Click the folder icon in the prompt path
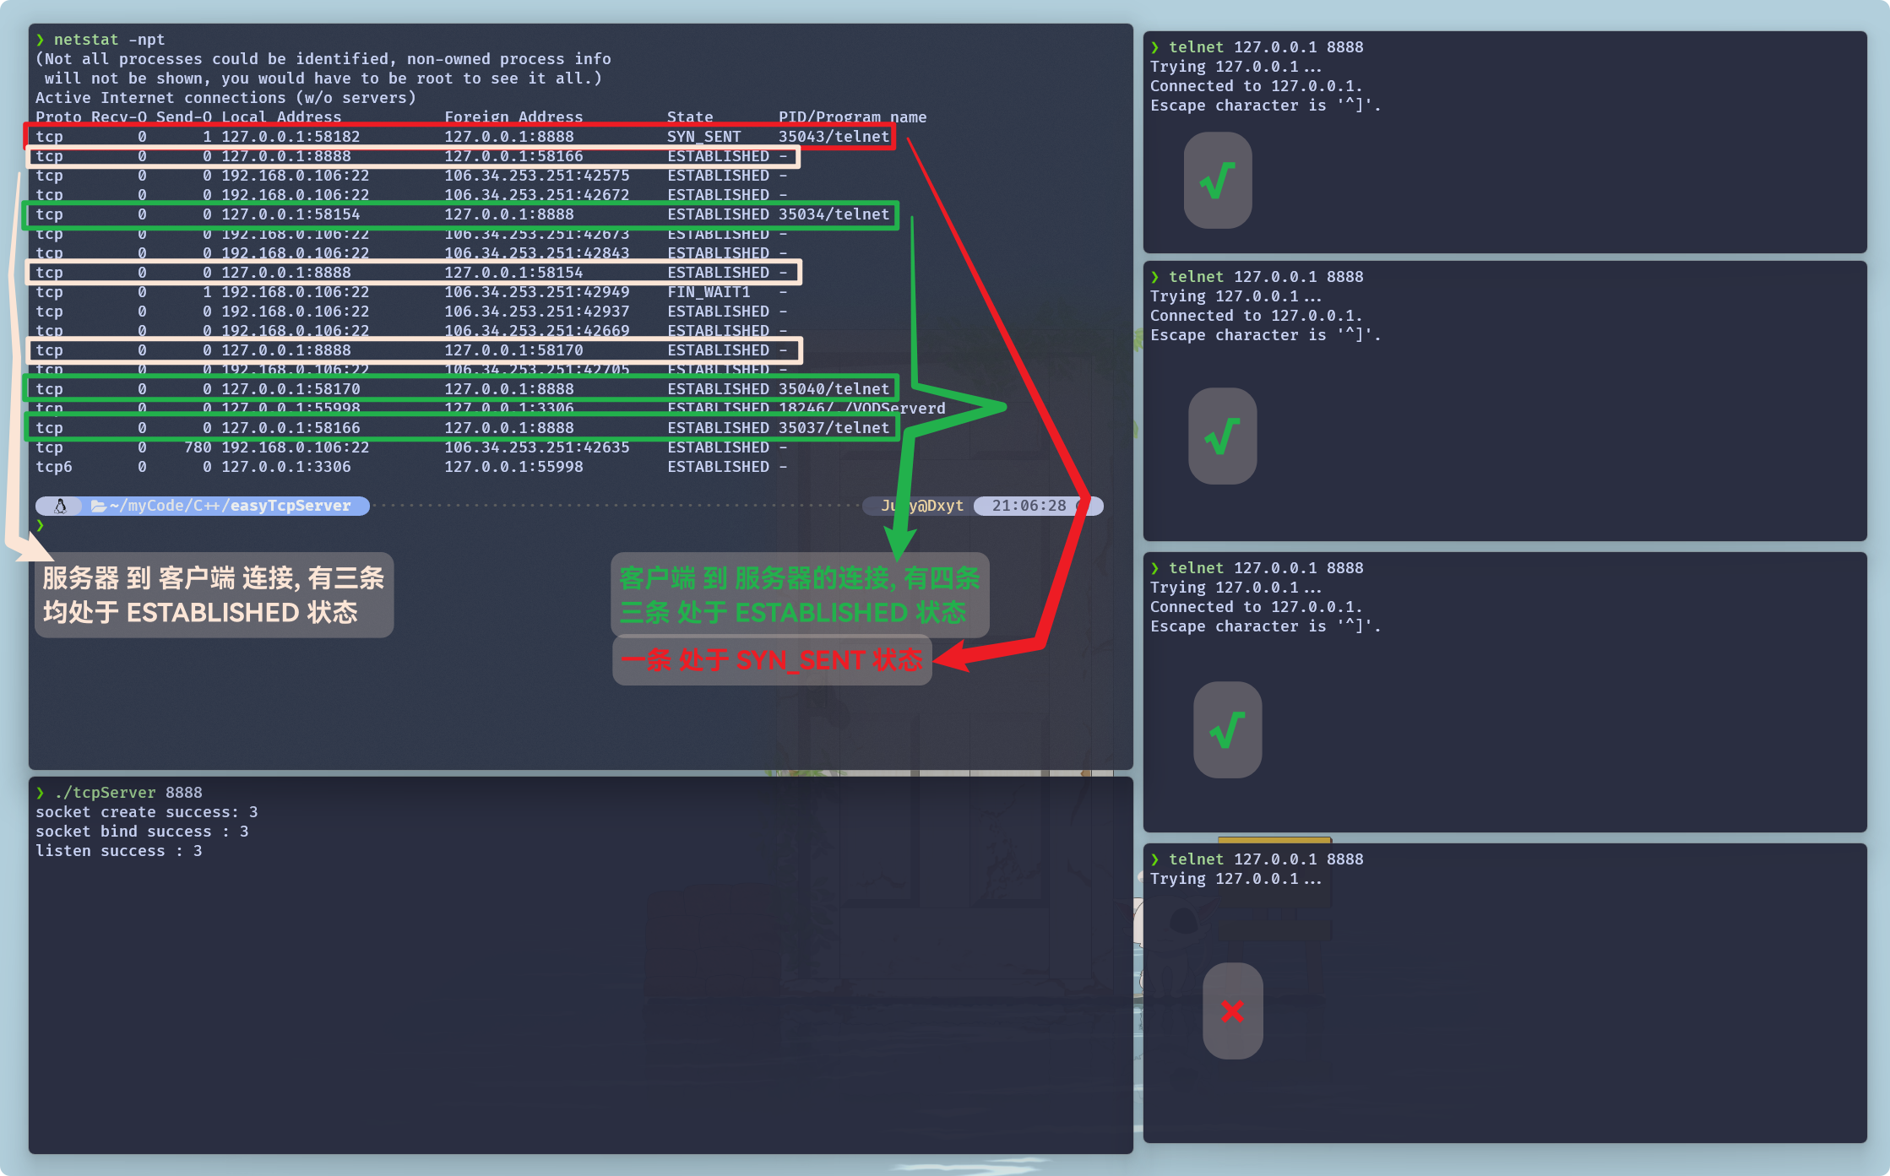Viewport: 1890px width, 1176px height. click(99, 506)
